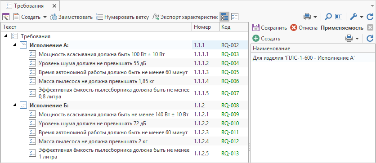
Task: Click the main toolbar printer icon
Action: point(307,17)
